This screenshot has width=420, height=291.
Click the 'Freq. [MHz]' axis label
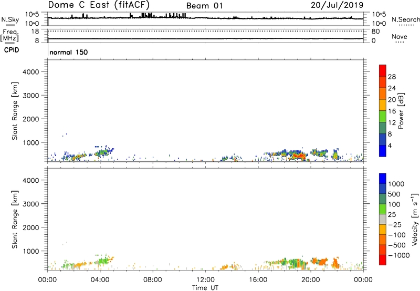(9, 35)
